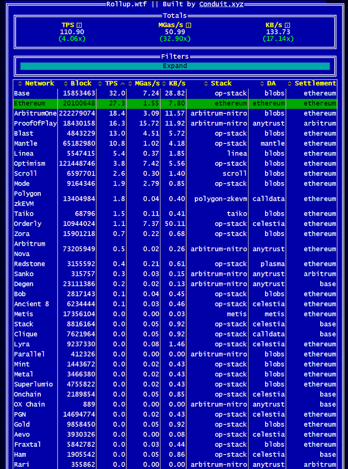Expand the Filters section
This screenshot has height=469, width=348.
pos(175,66)
